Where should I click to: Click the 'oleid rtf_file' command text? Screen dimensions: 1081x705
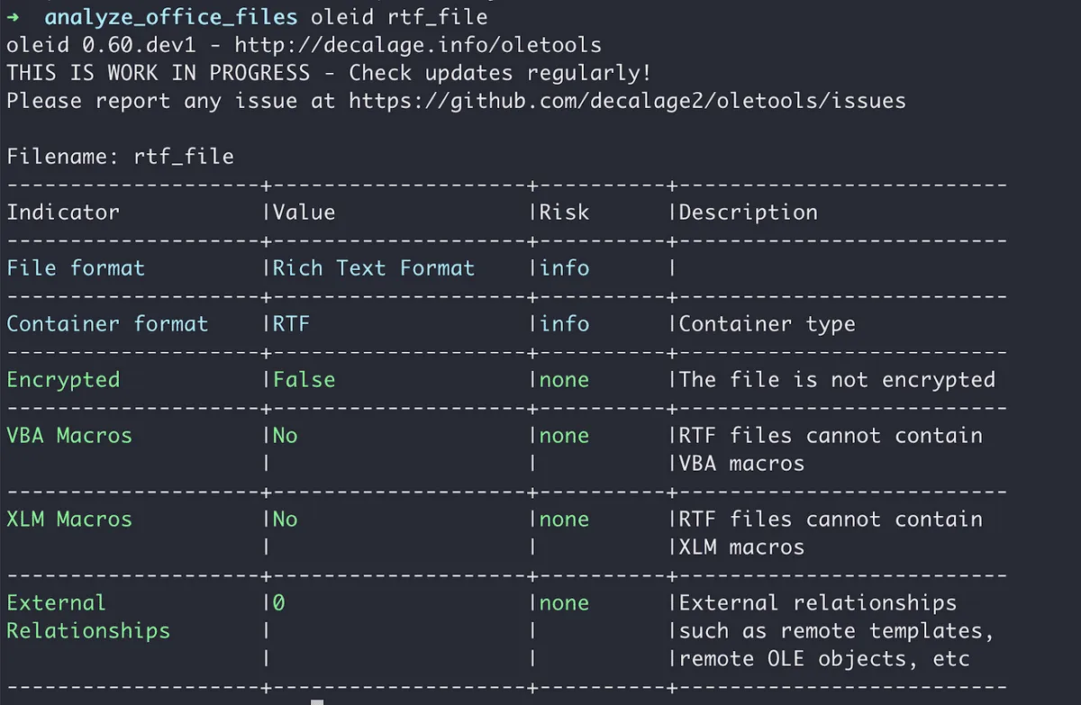399,17
